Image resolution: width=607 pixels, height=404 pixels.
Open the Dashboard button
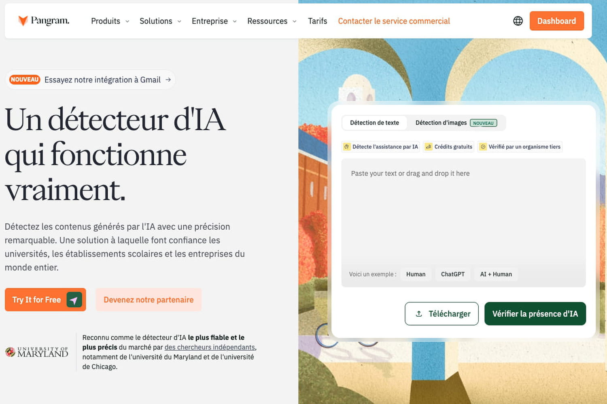pos(556,21)
